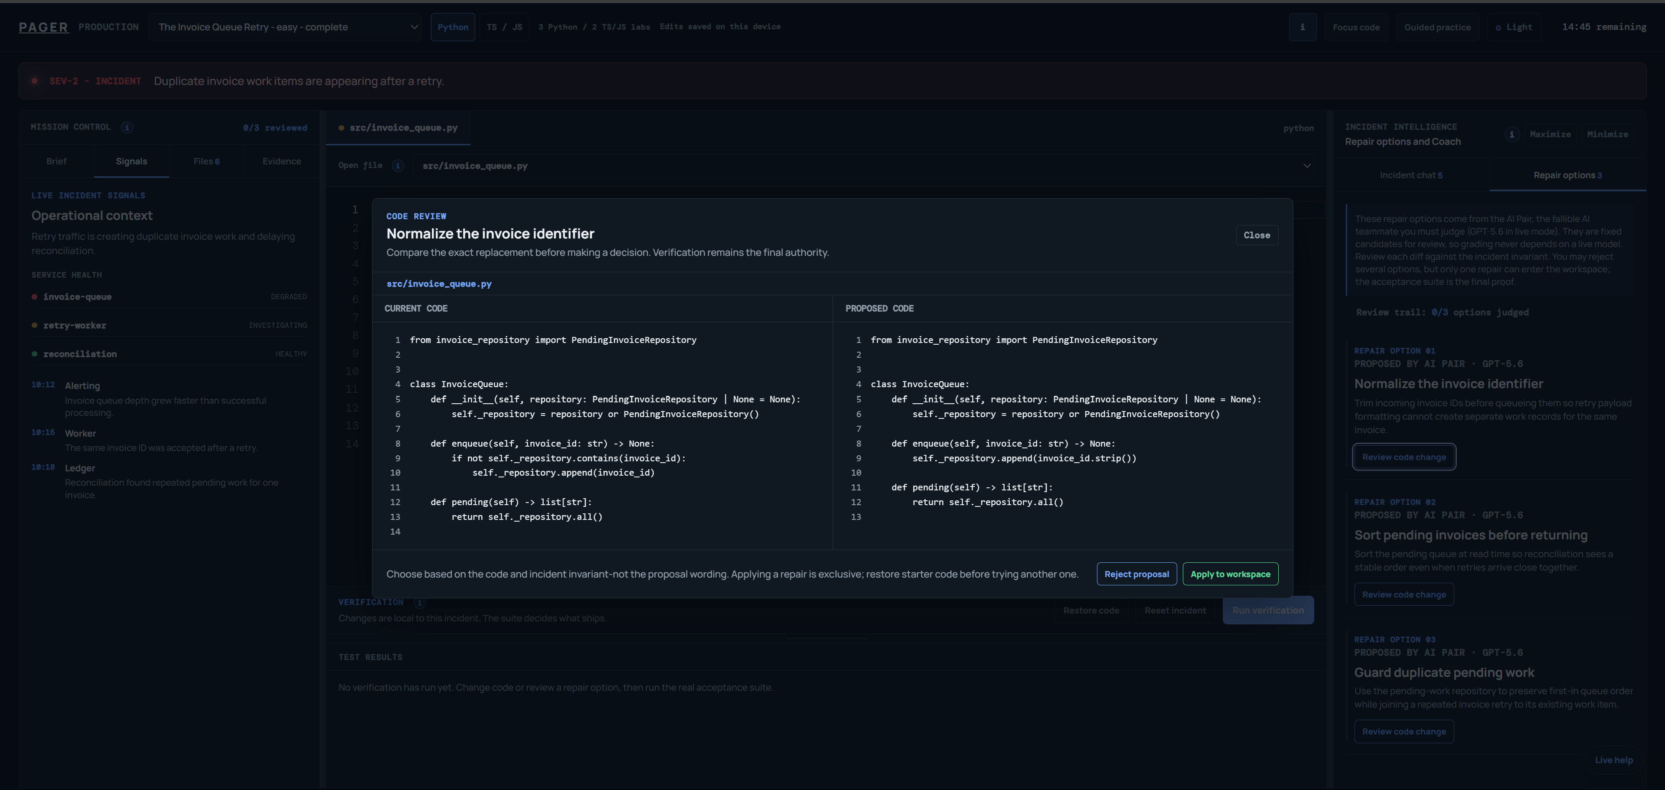The height and width of the screenshot is (790, 1665).
Task: Click the Incident Intelligence info icon
Action: pyautogui.click(x=1511, y=134)
